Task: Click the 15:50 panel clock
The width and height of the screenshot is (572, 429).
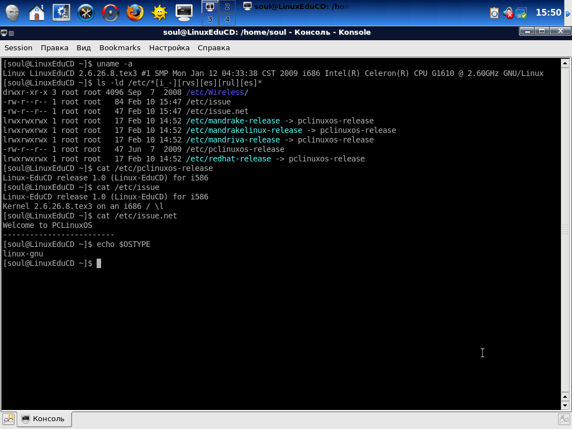Action: coord(549,12)
